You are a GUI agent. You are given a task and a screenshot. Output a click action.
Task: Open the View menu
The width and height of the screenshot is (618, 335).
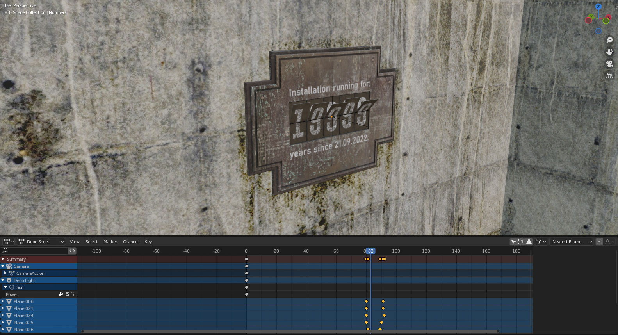75,242
